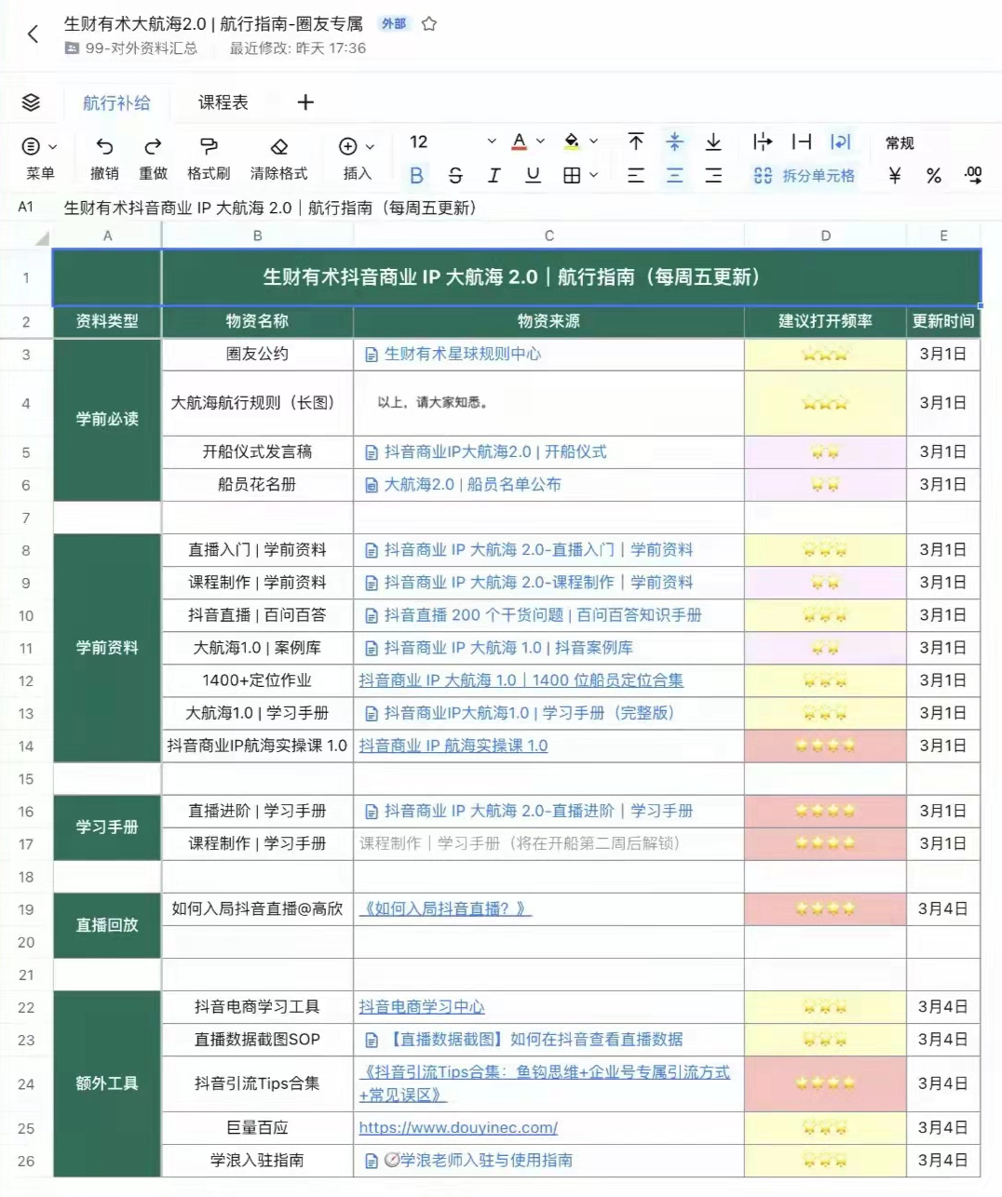Select column A header
Viewport: 1002px width, 1197px height.
pos(107,236)
